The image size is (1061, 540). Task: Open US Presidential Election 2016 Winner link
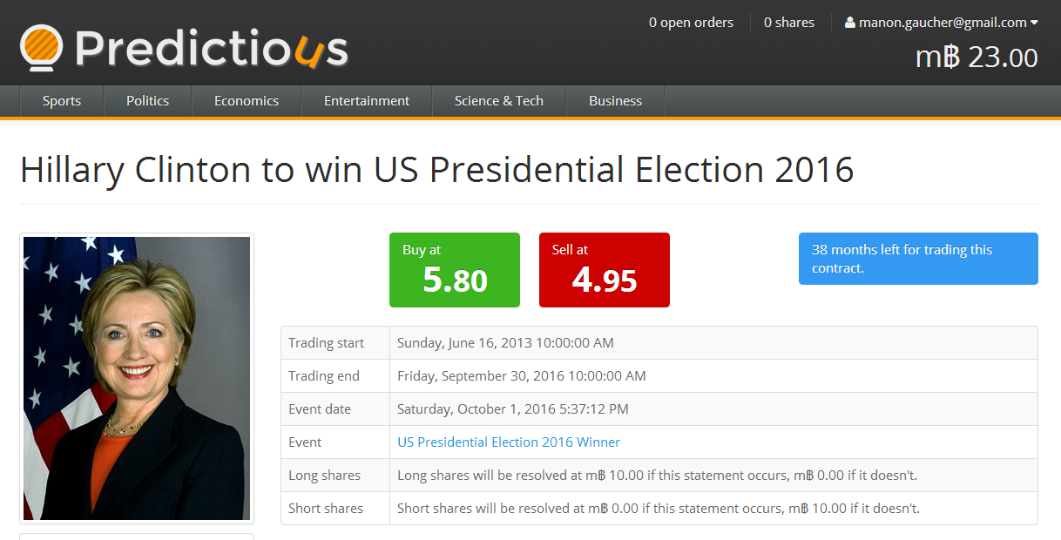[509, 442]
